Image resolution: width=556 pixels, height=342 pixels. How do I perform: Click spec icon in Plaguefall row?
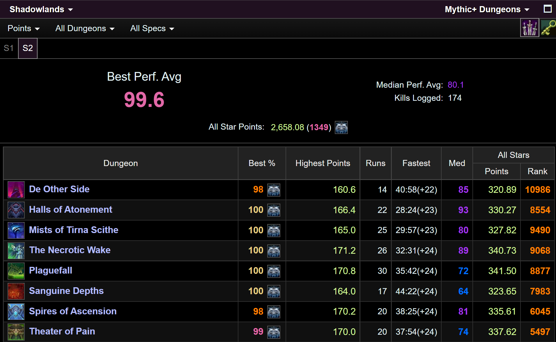pos(274,271)
